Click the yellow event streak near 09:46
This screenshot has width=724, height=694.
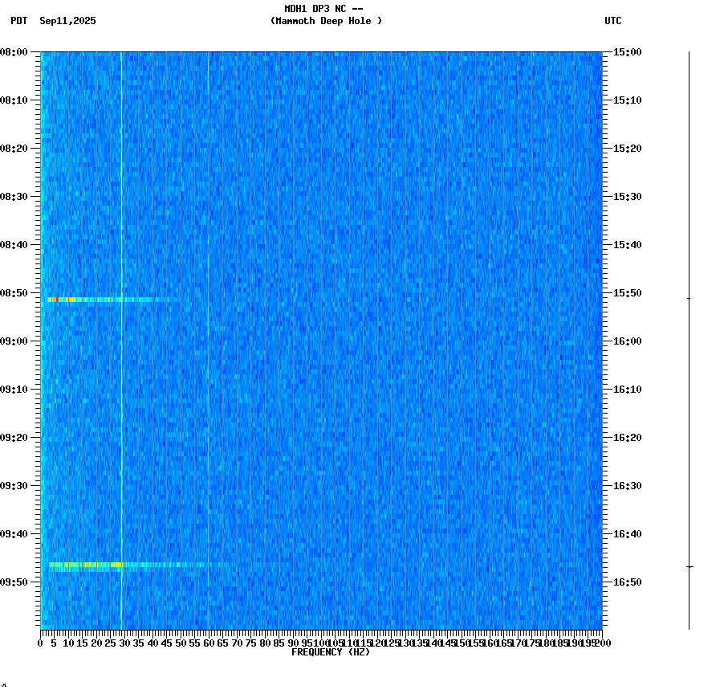(x=88, y=565)
